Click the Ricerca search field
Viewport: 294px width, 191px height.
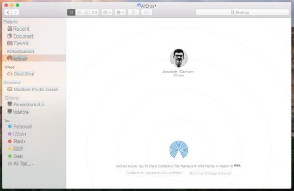pyautogui.click(x=242, y=13)
